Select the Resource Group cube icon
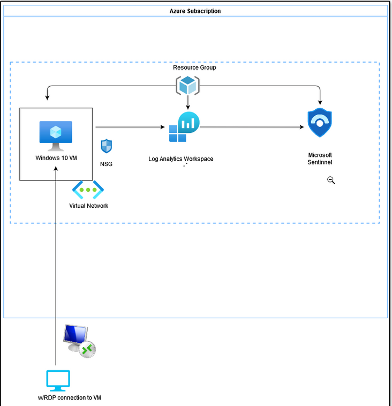 coord(188,86)
